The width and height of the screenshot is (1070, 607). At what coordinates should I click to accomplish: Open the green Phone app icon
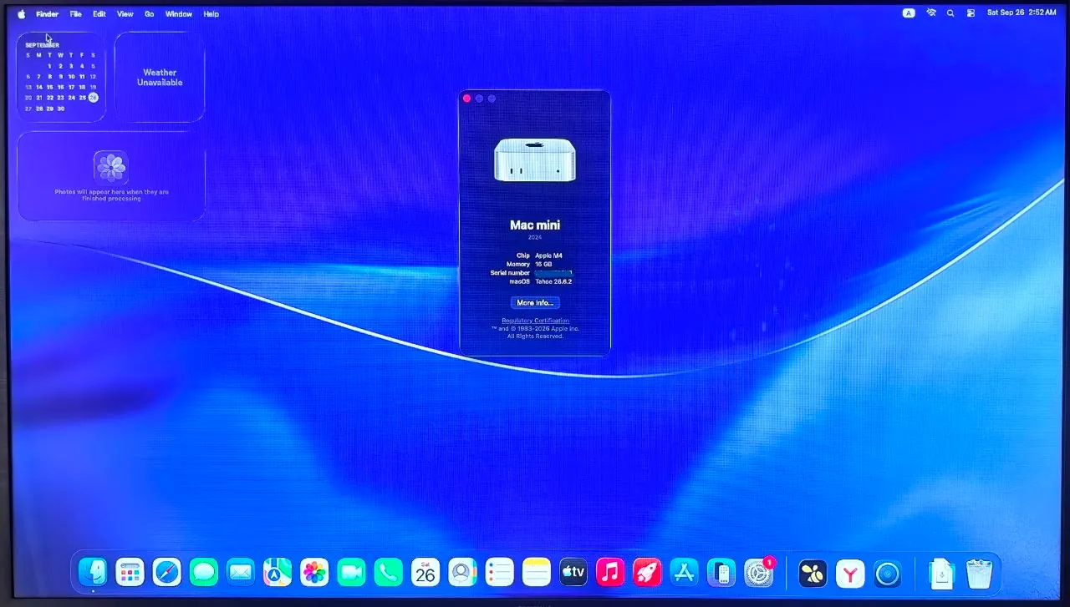[389, 572]
